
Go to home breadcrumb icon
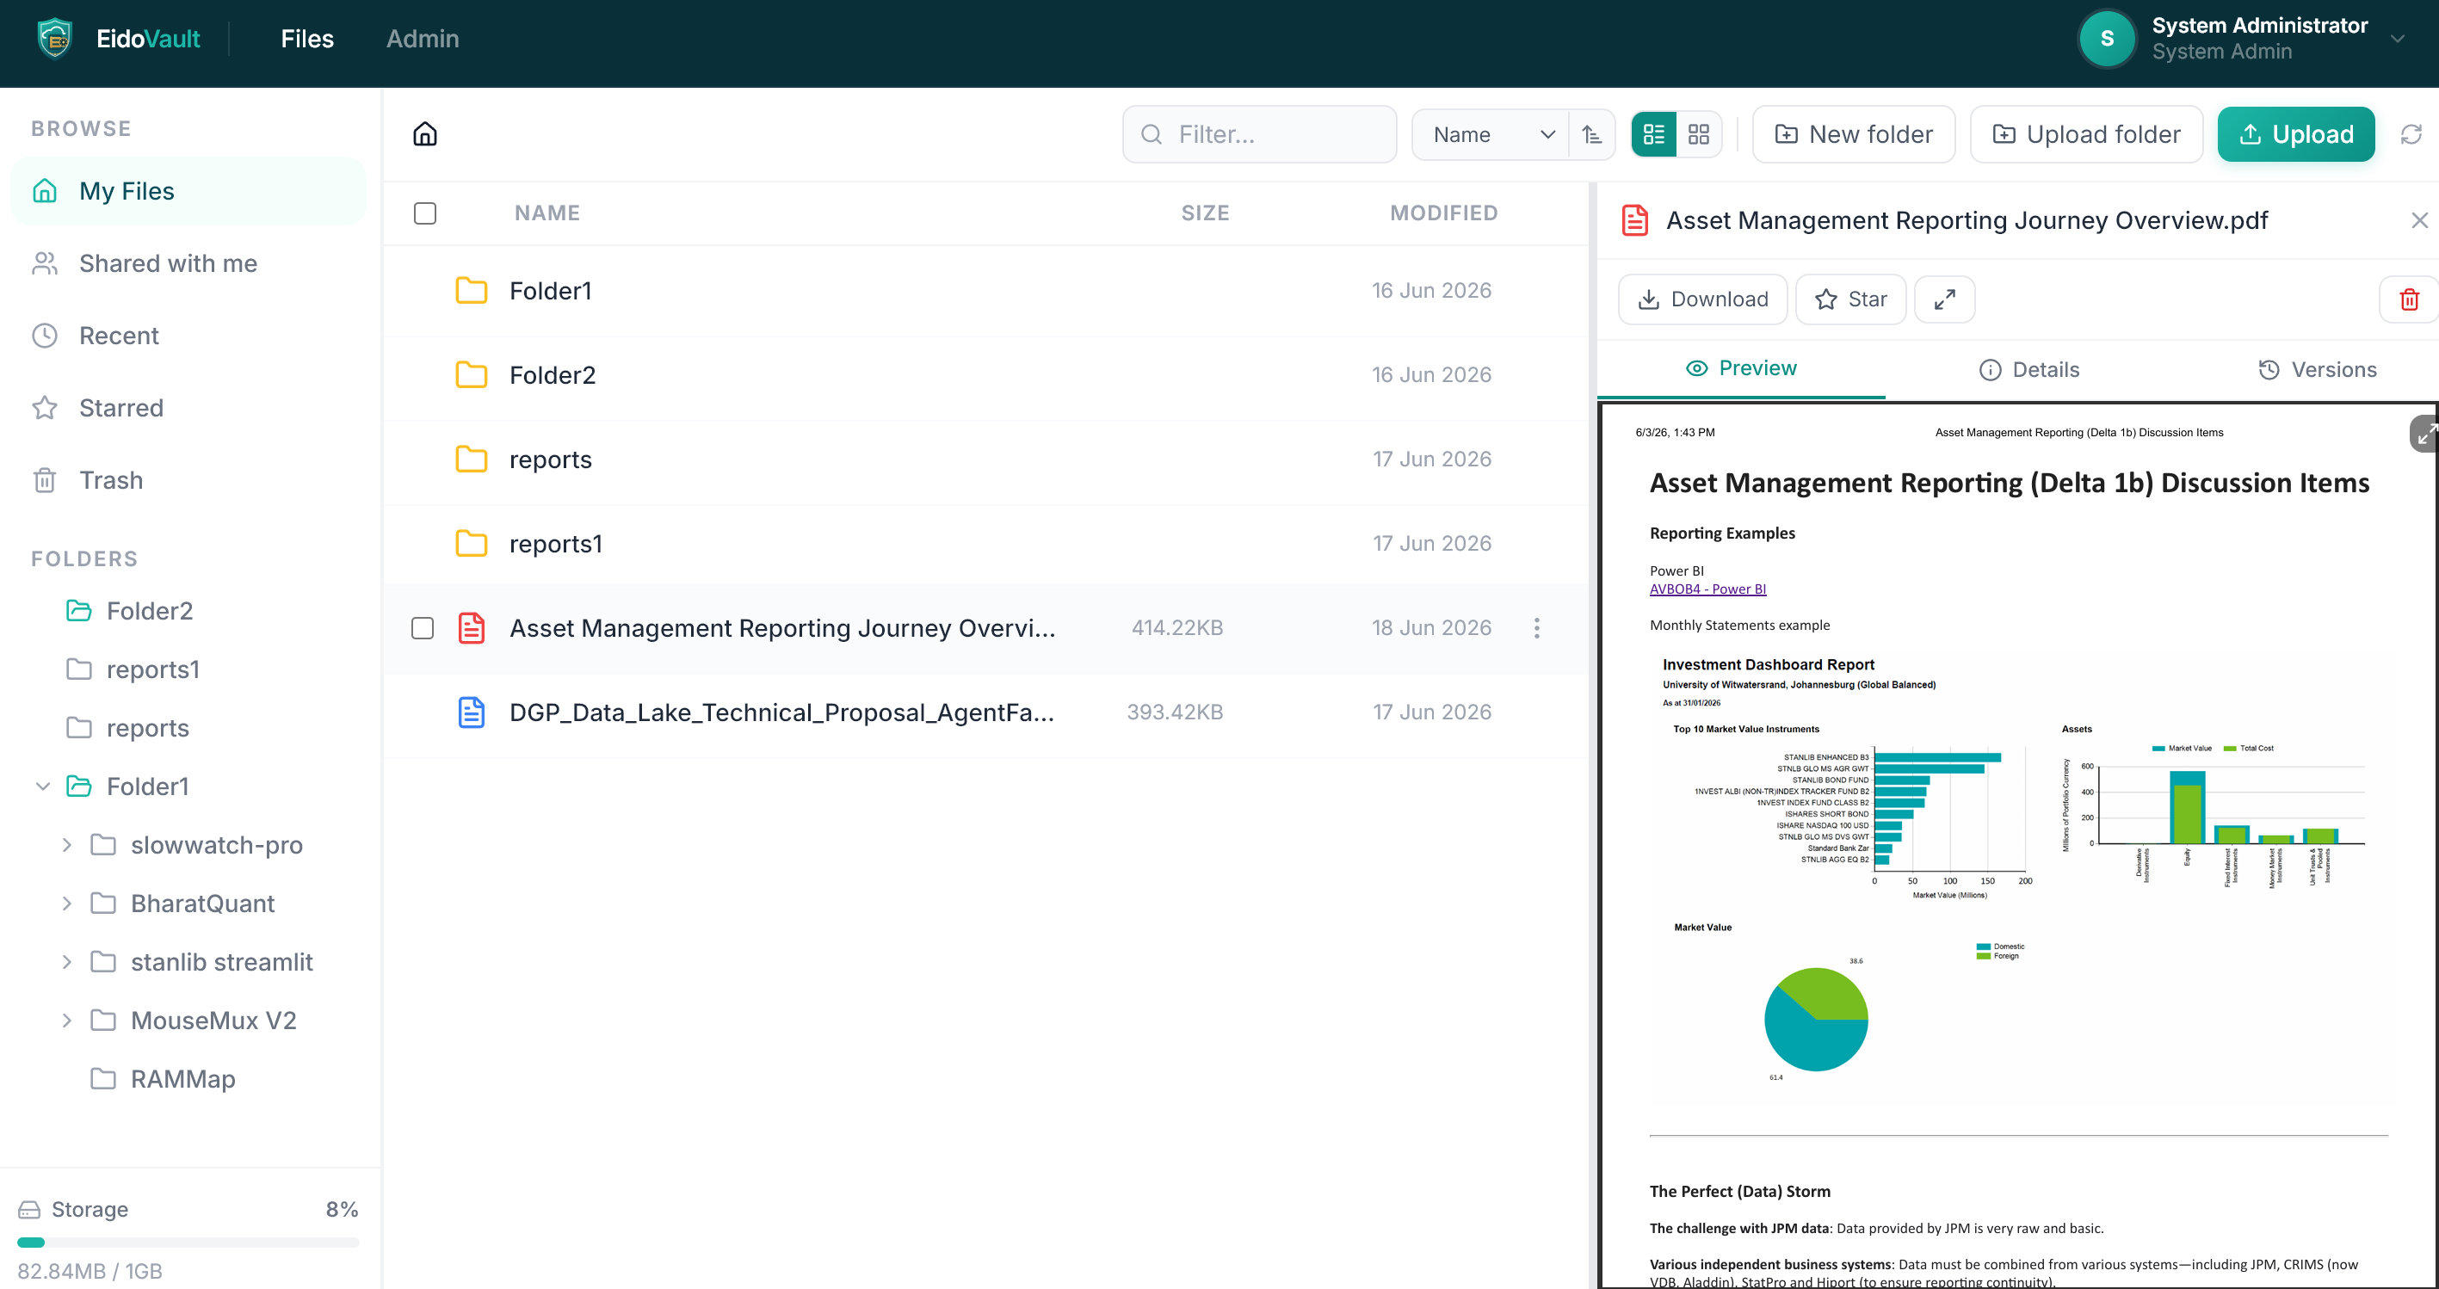click(x=425, y=134)
